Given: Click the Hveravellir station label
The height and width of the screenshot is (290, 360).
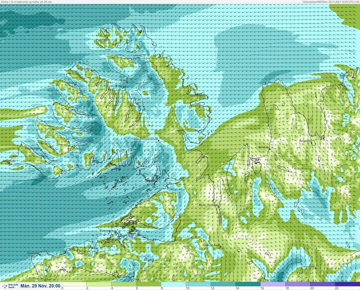Looking at the screenshot, I should coord(309,266).
